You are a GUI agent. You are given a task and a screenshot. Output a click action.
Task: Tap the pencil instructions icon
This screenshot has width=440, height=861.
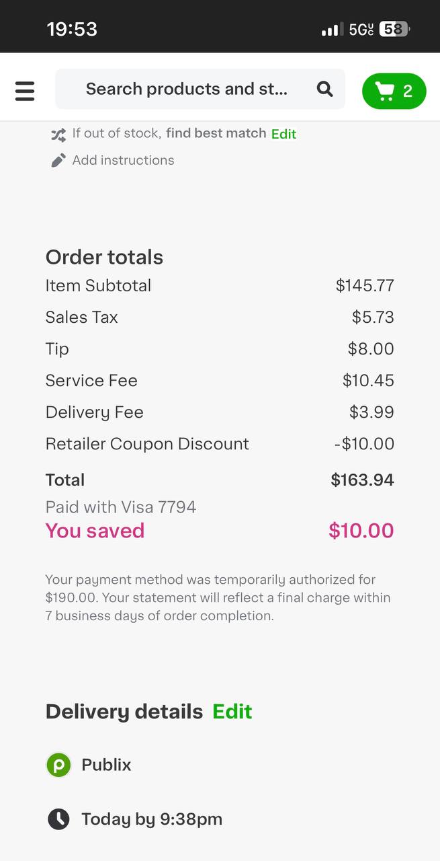(58, 161)
